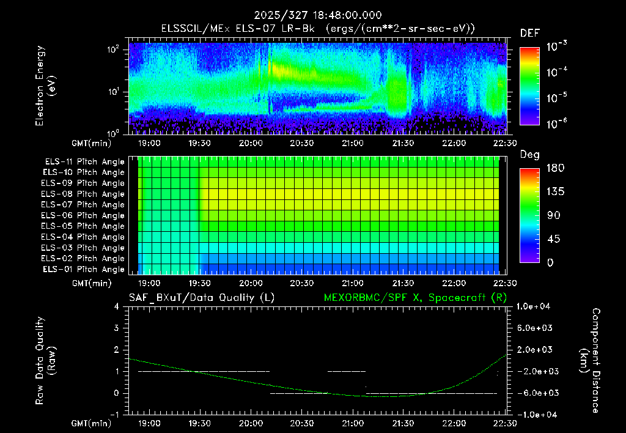Image resolution: width=626 pixels, height=433 pixels.
Task: Click the 45 value on Deg scale
Action: [x=554, y=239]
